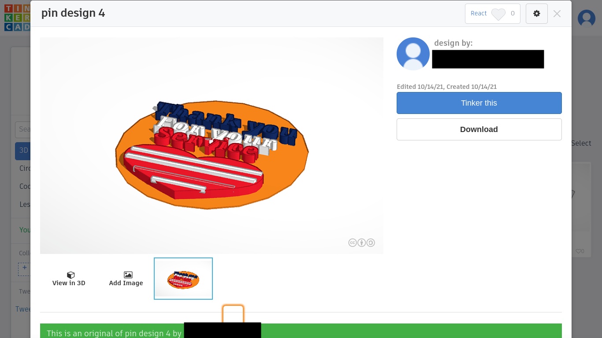The width and height of the screenshot is (602, 338).
Task: Click the search field in sidebar
Action: 23,129
